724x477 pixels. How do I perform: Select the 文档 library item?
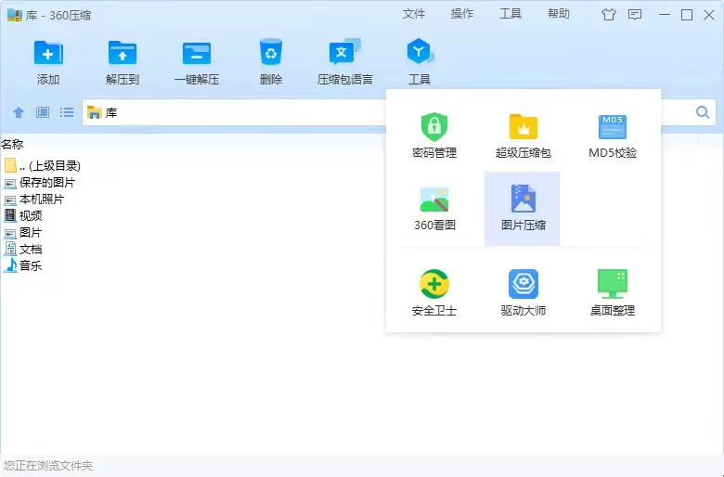(x=23, y=249)
